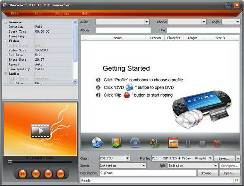This screenshot has width=244, height=186.
Task: Open DVD using the disc toolbar icon
Action: coord(97,143)
